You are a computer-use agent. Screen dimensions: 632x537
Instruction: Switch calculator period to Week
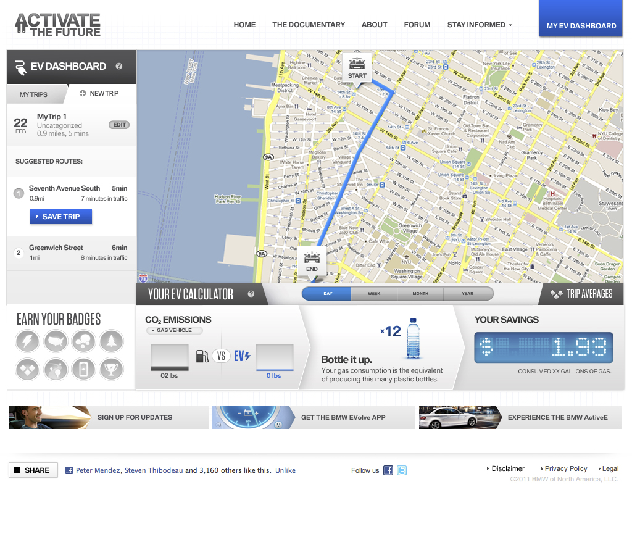(374, 294)
